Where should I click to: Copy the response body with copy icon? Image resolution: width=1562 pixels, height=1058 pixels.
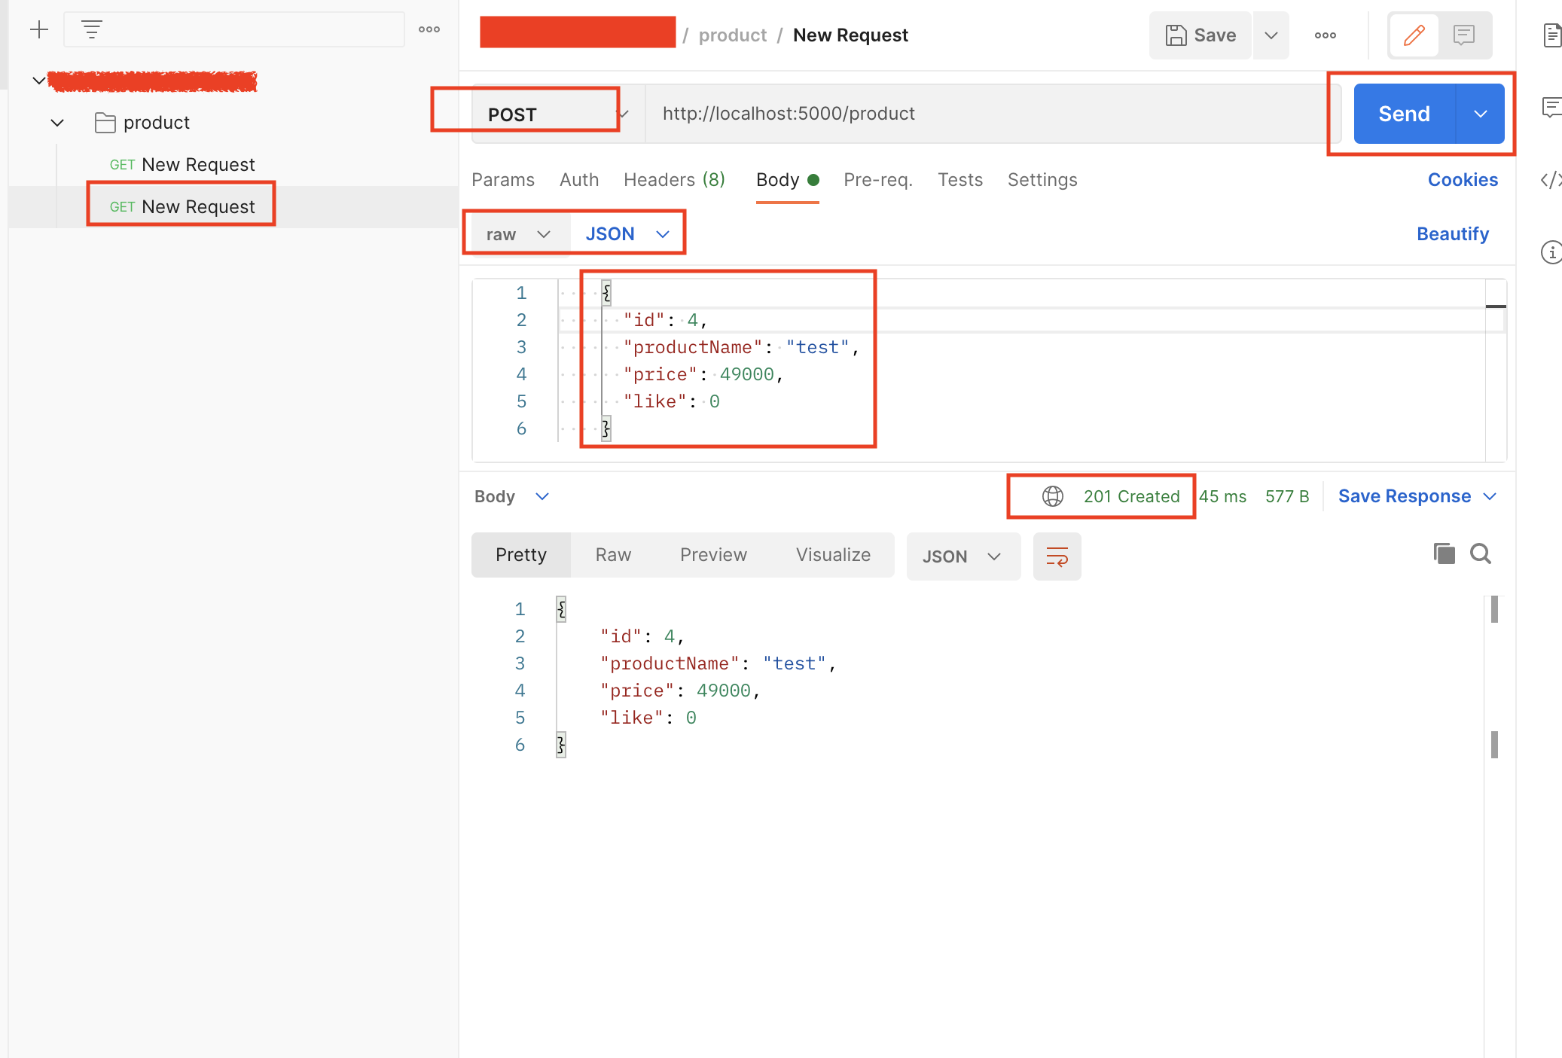tap(1444, 553)
